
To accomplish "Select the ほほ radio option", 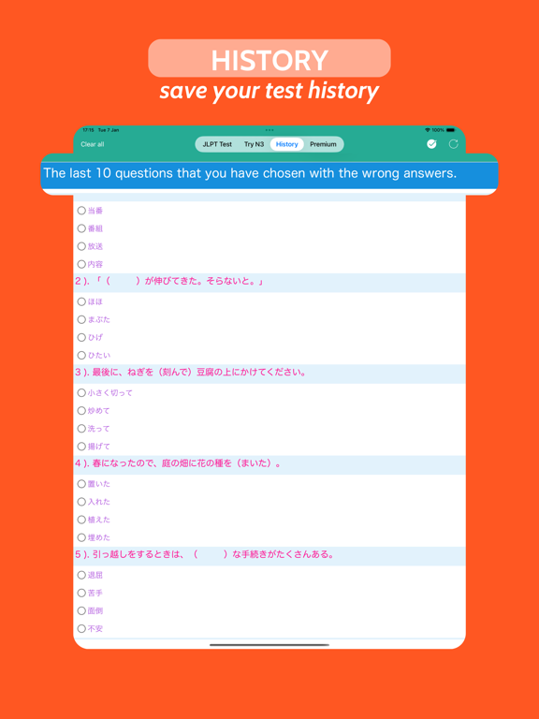I will (81, 301).
